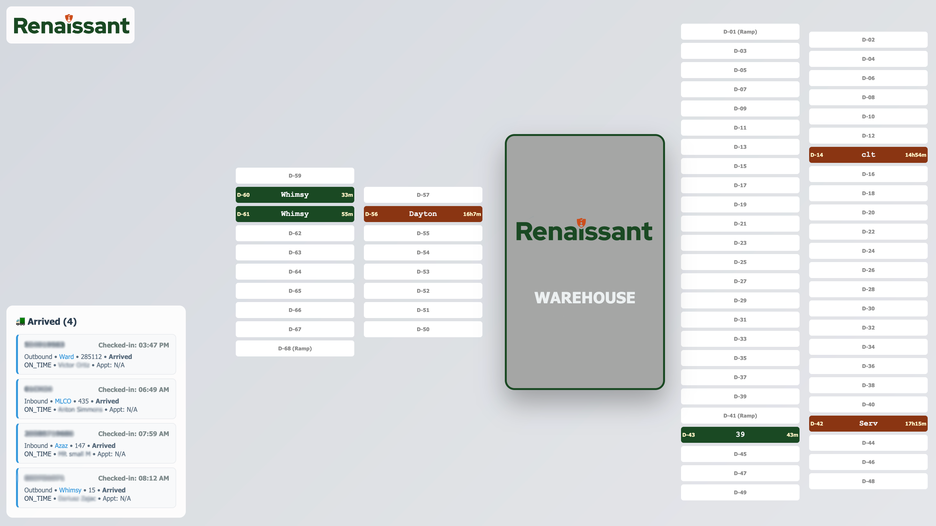The width and height of the screenshot is (936, 526).
Task: Select empty dock D-53
Action: point(423,272)
